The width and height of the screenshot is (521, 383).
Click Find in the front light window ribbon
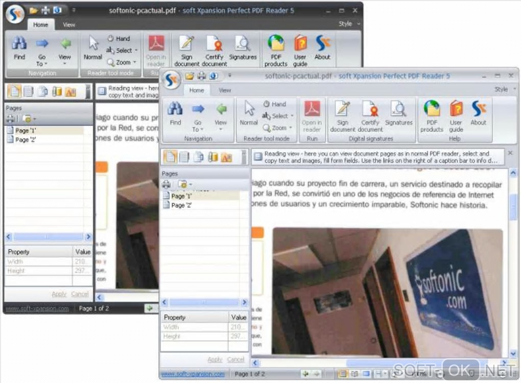click(175, 114)
